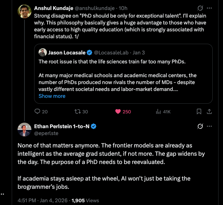
Task: Open Grok icon on Ethan's post
Action: pyautogui.click(x=200, y=126)
